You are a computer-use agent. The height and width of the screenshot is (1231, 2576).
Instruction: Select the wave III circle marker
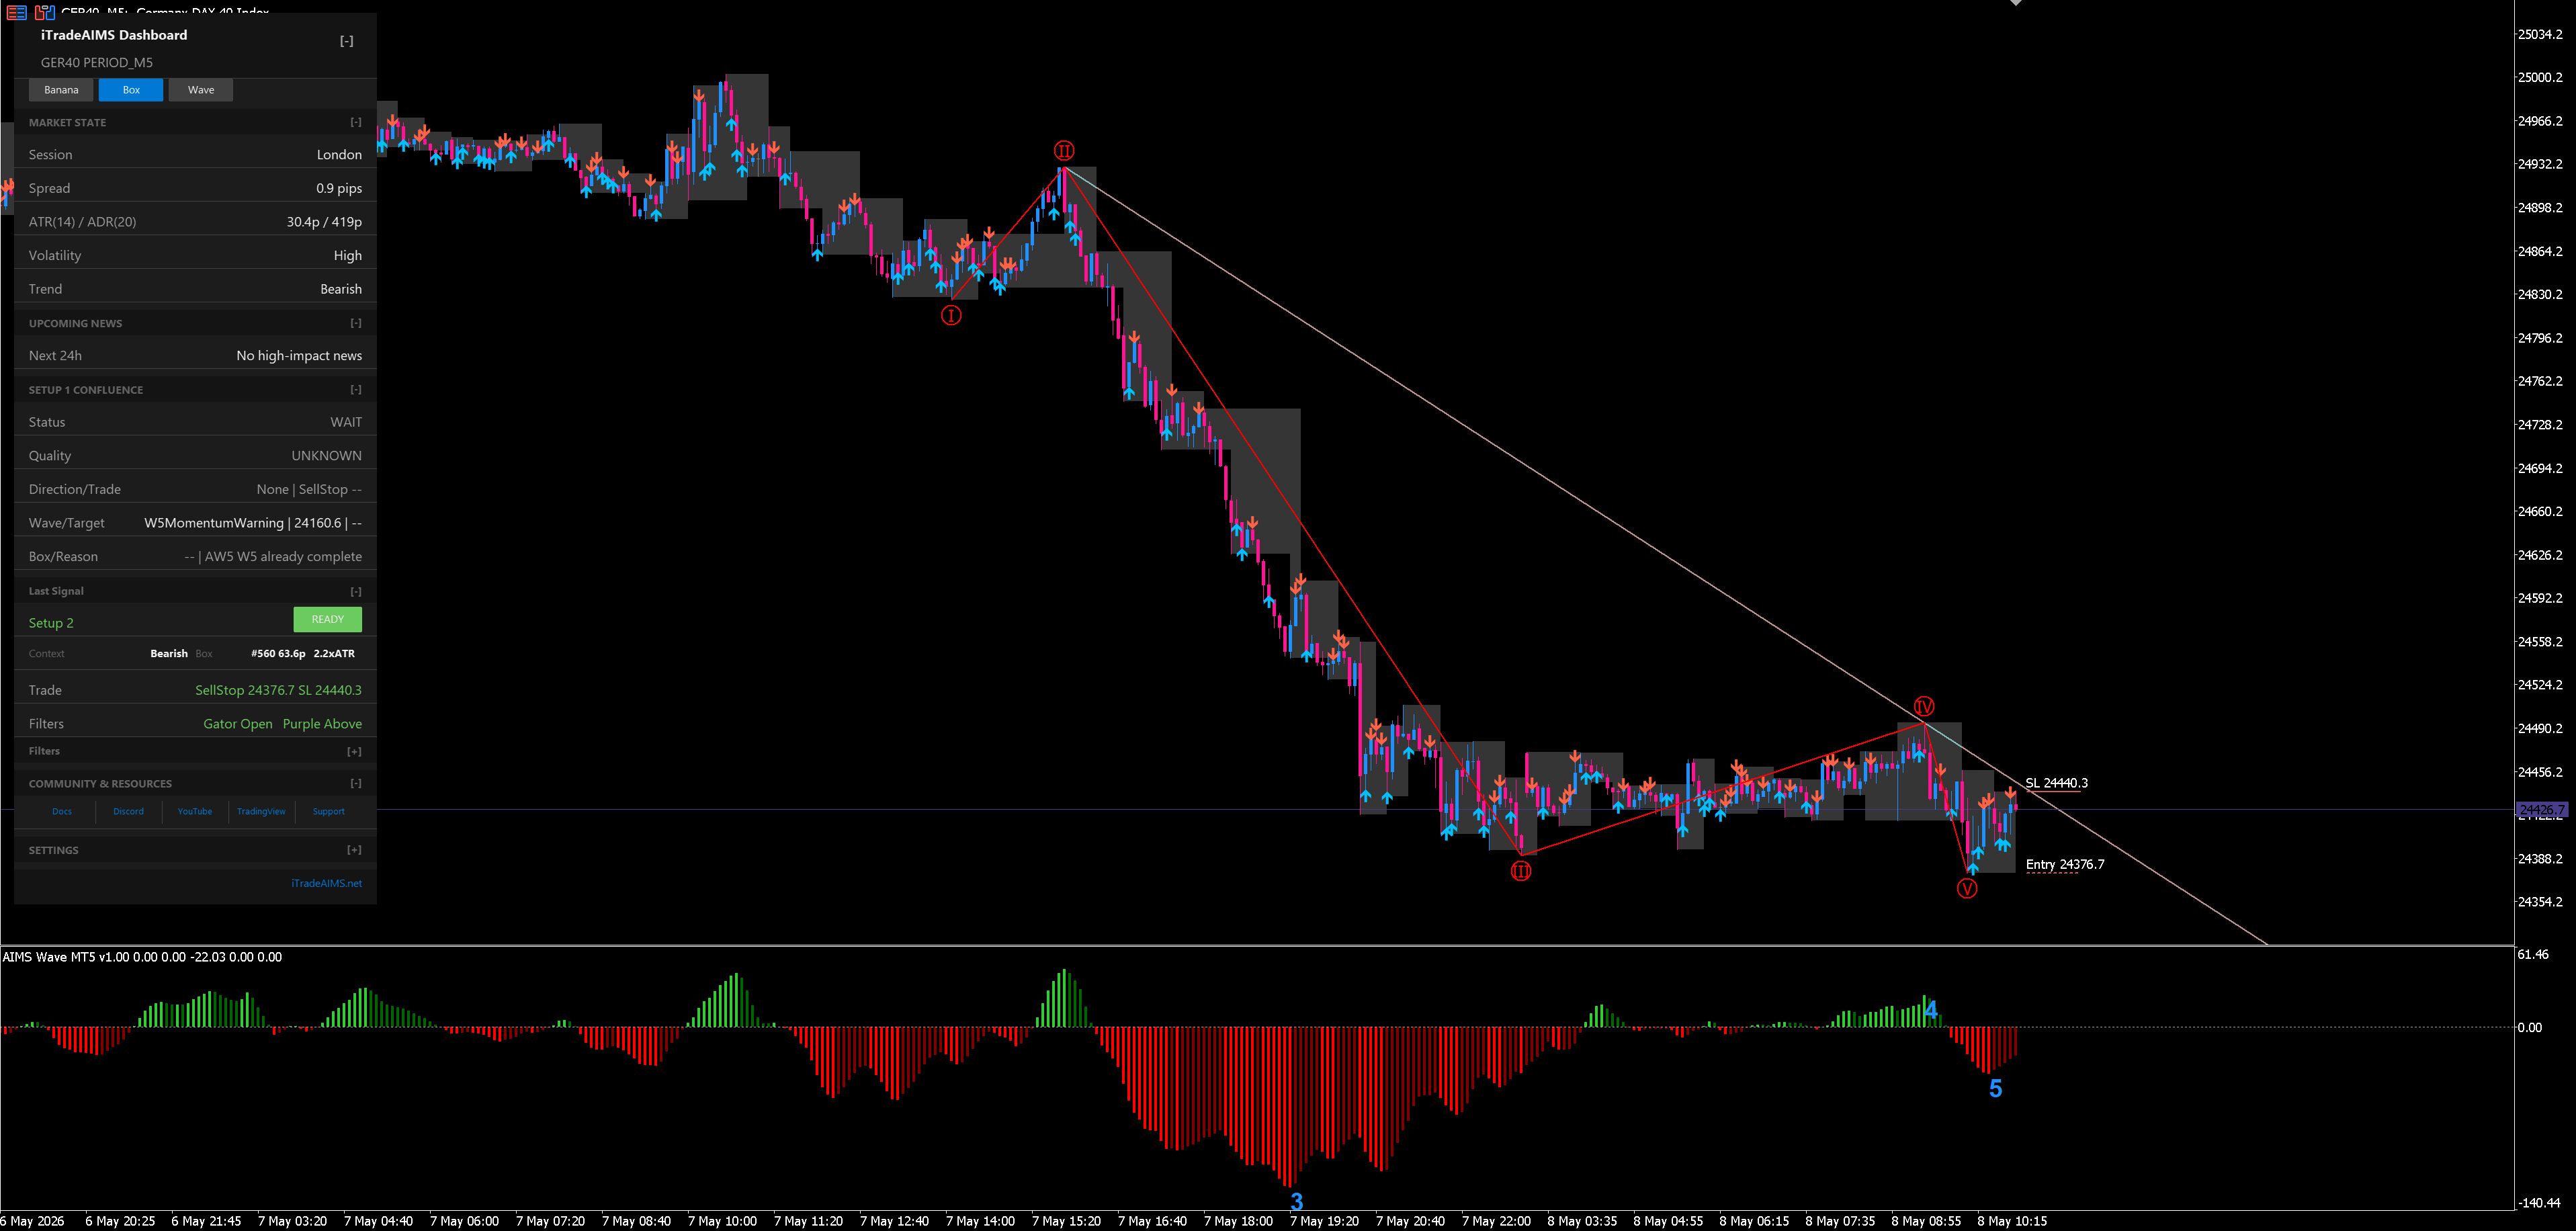point(1521,871)
